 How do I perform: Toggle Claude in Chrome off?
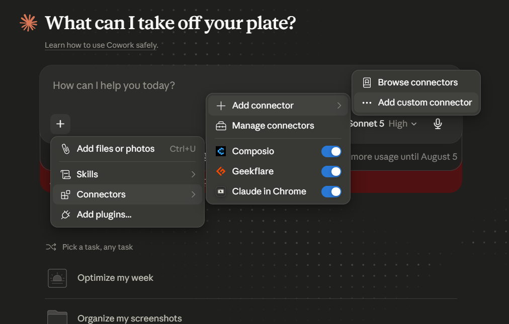[x=331, y=192]
